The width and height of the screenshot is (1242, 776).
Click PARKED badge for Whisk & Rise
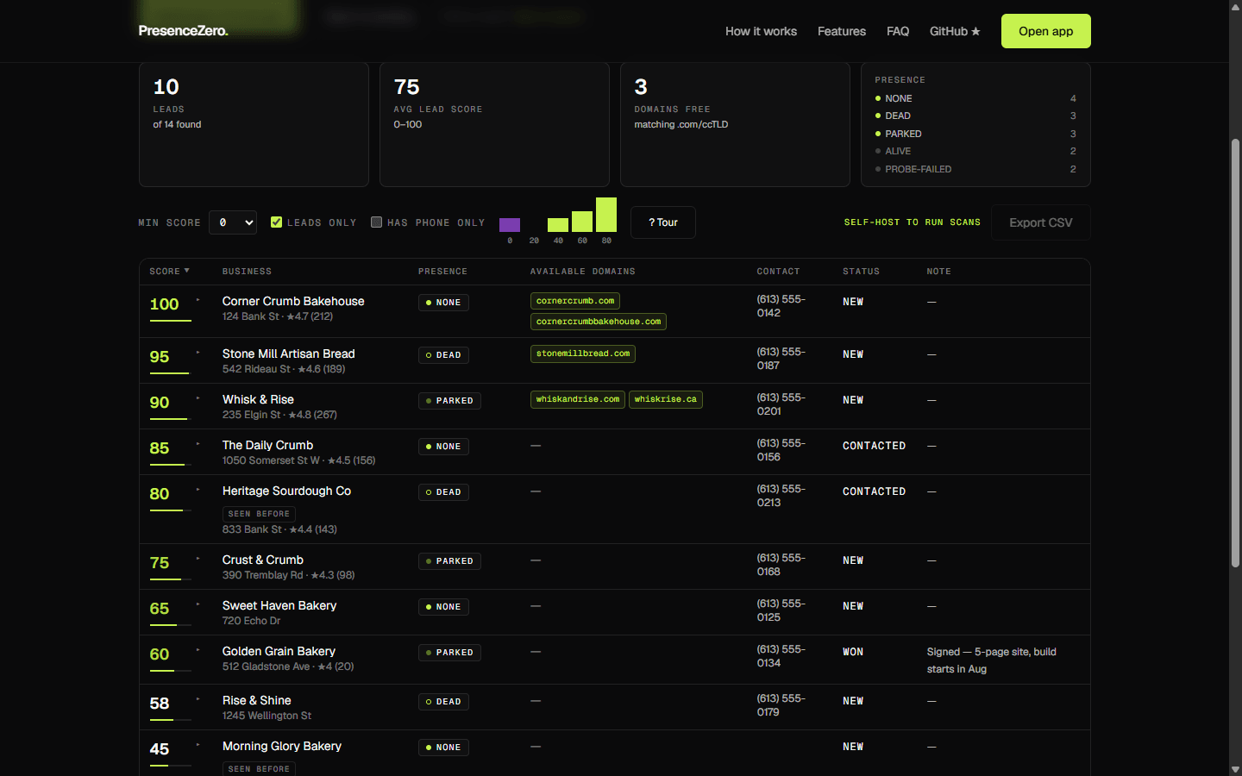pos(449,401)
